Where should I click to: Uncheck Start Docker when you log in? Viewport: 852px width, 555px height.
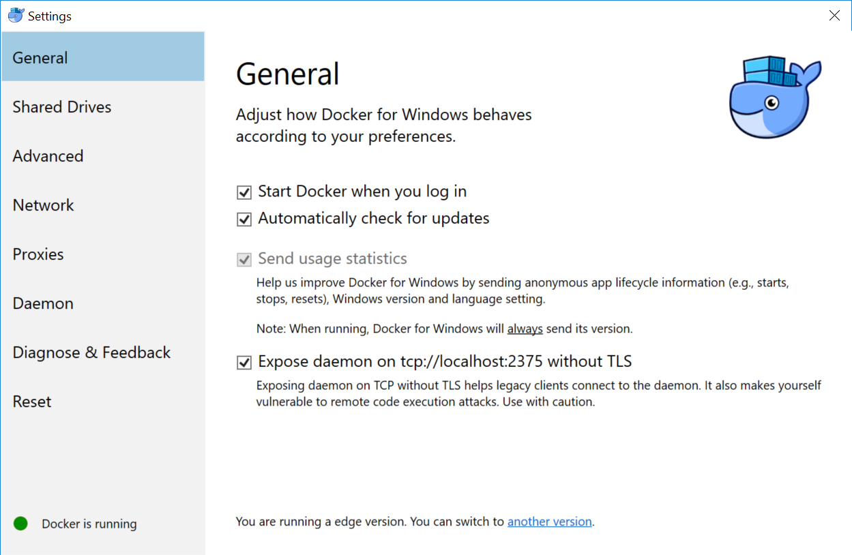pos(244,192)
